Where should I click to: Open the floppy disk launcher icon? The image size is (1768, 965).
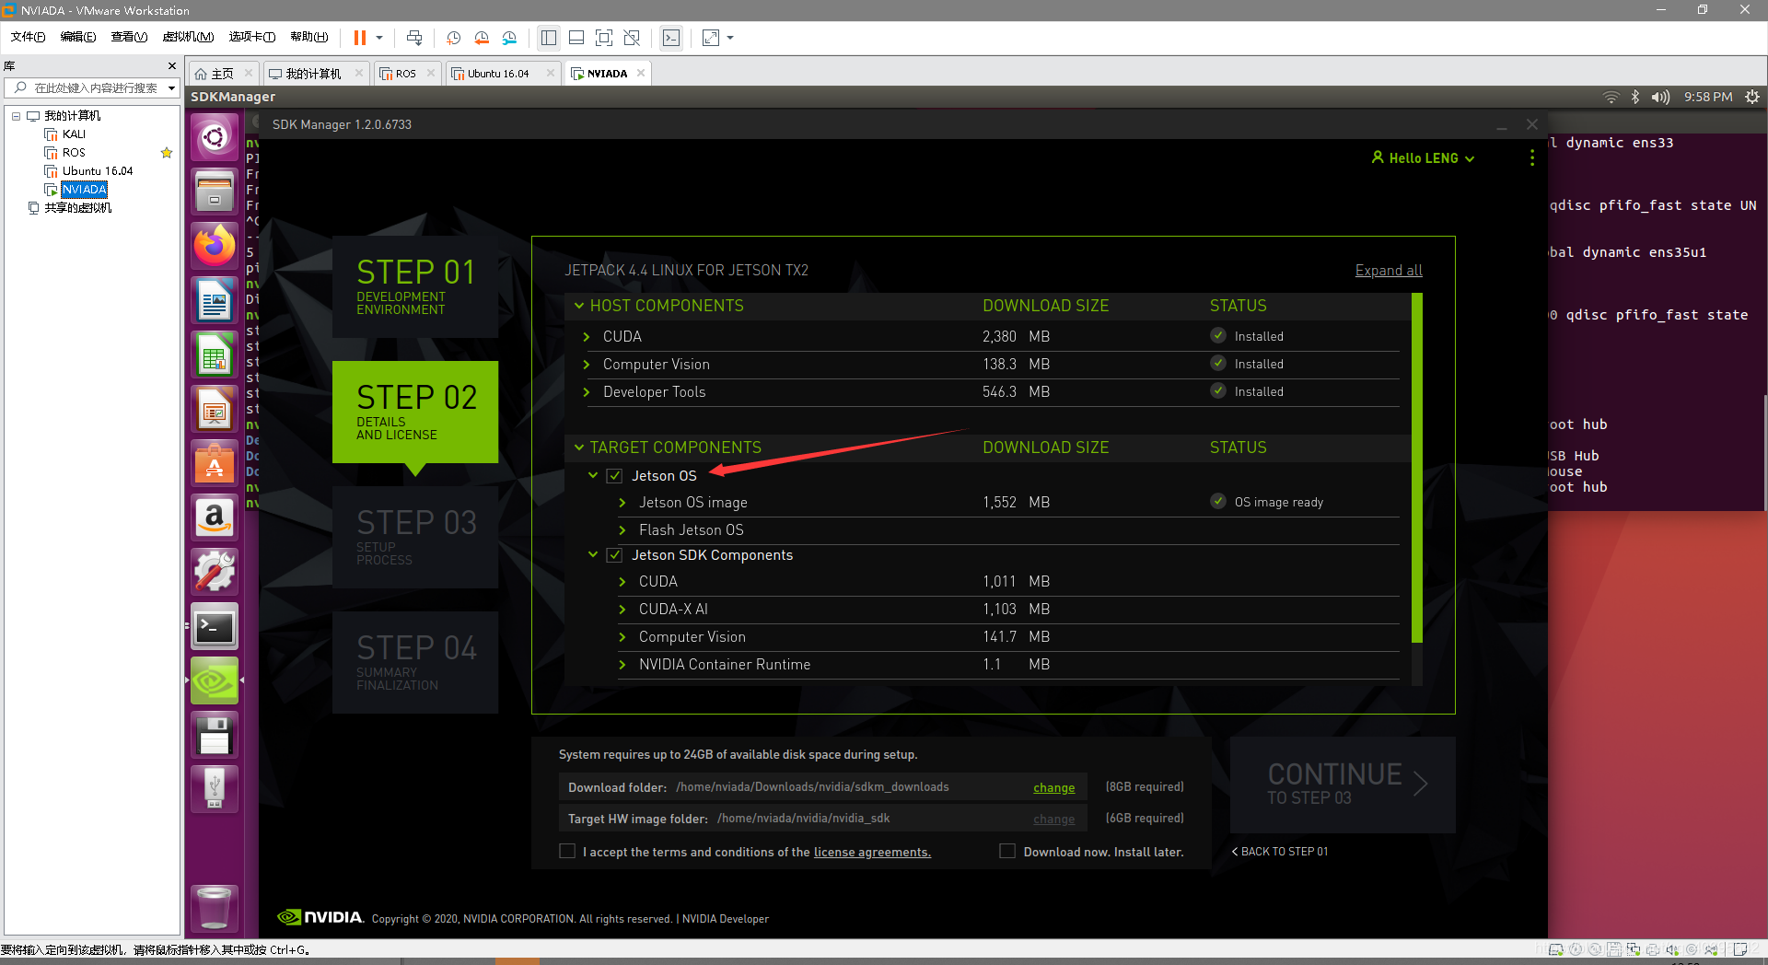click(215, 736)
